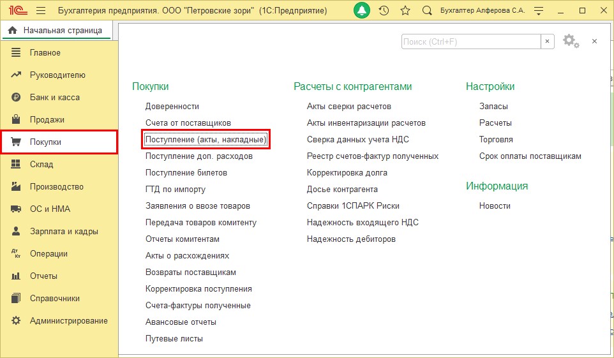Screen dimensions: 614x358
Task: Open Заявления о ввозе товаров
Action: pos(198,205)
